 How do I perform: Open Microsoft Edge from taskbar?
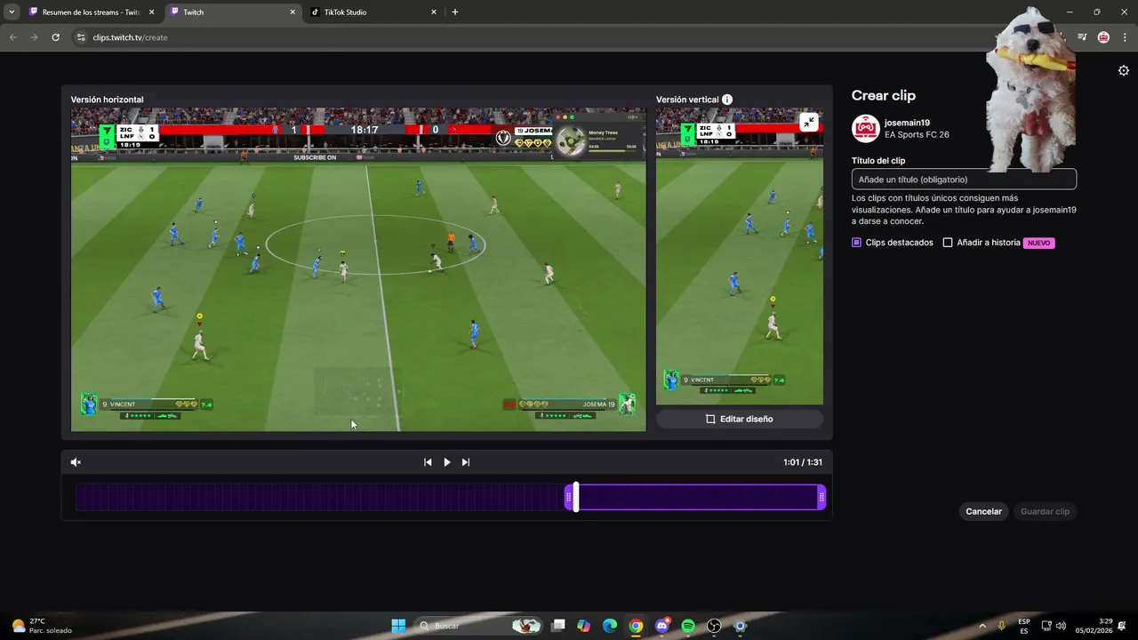click(x=610, y=626)
